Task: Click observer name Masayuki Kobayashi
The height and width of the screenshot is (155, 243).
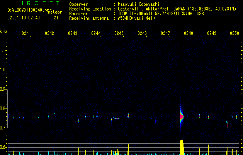Action: (139, 4)
